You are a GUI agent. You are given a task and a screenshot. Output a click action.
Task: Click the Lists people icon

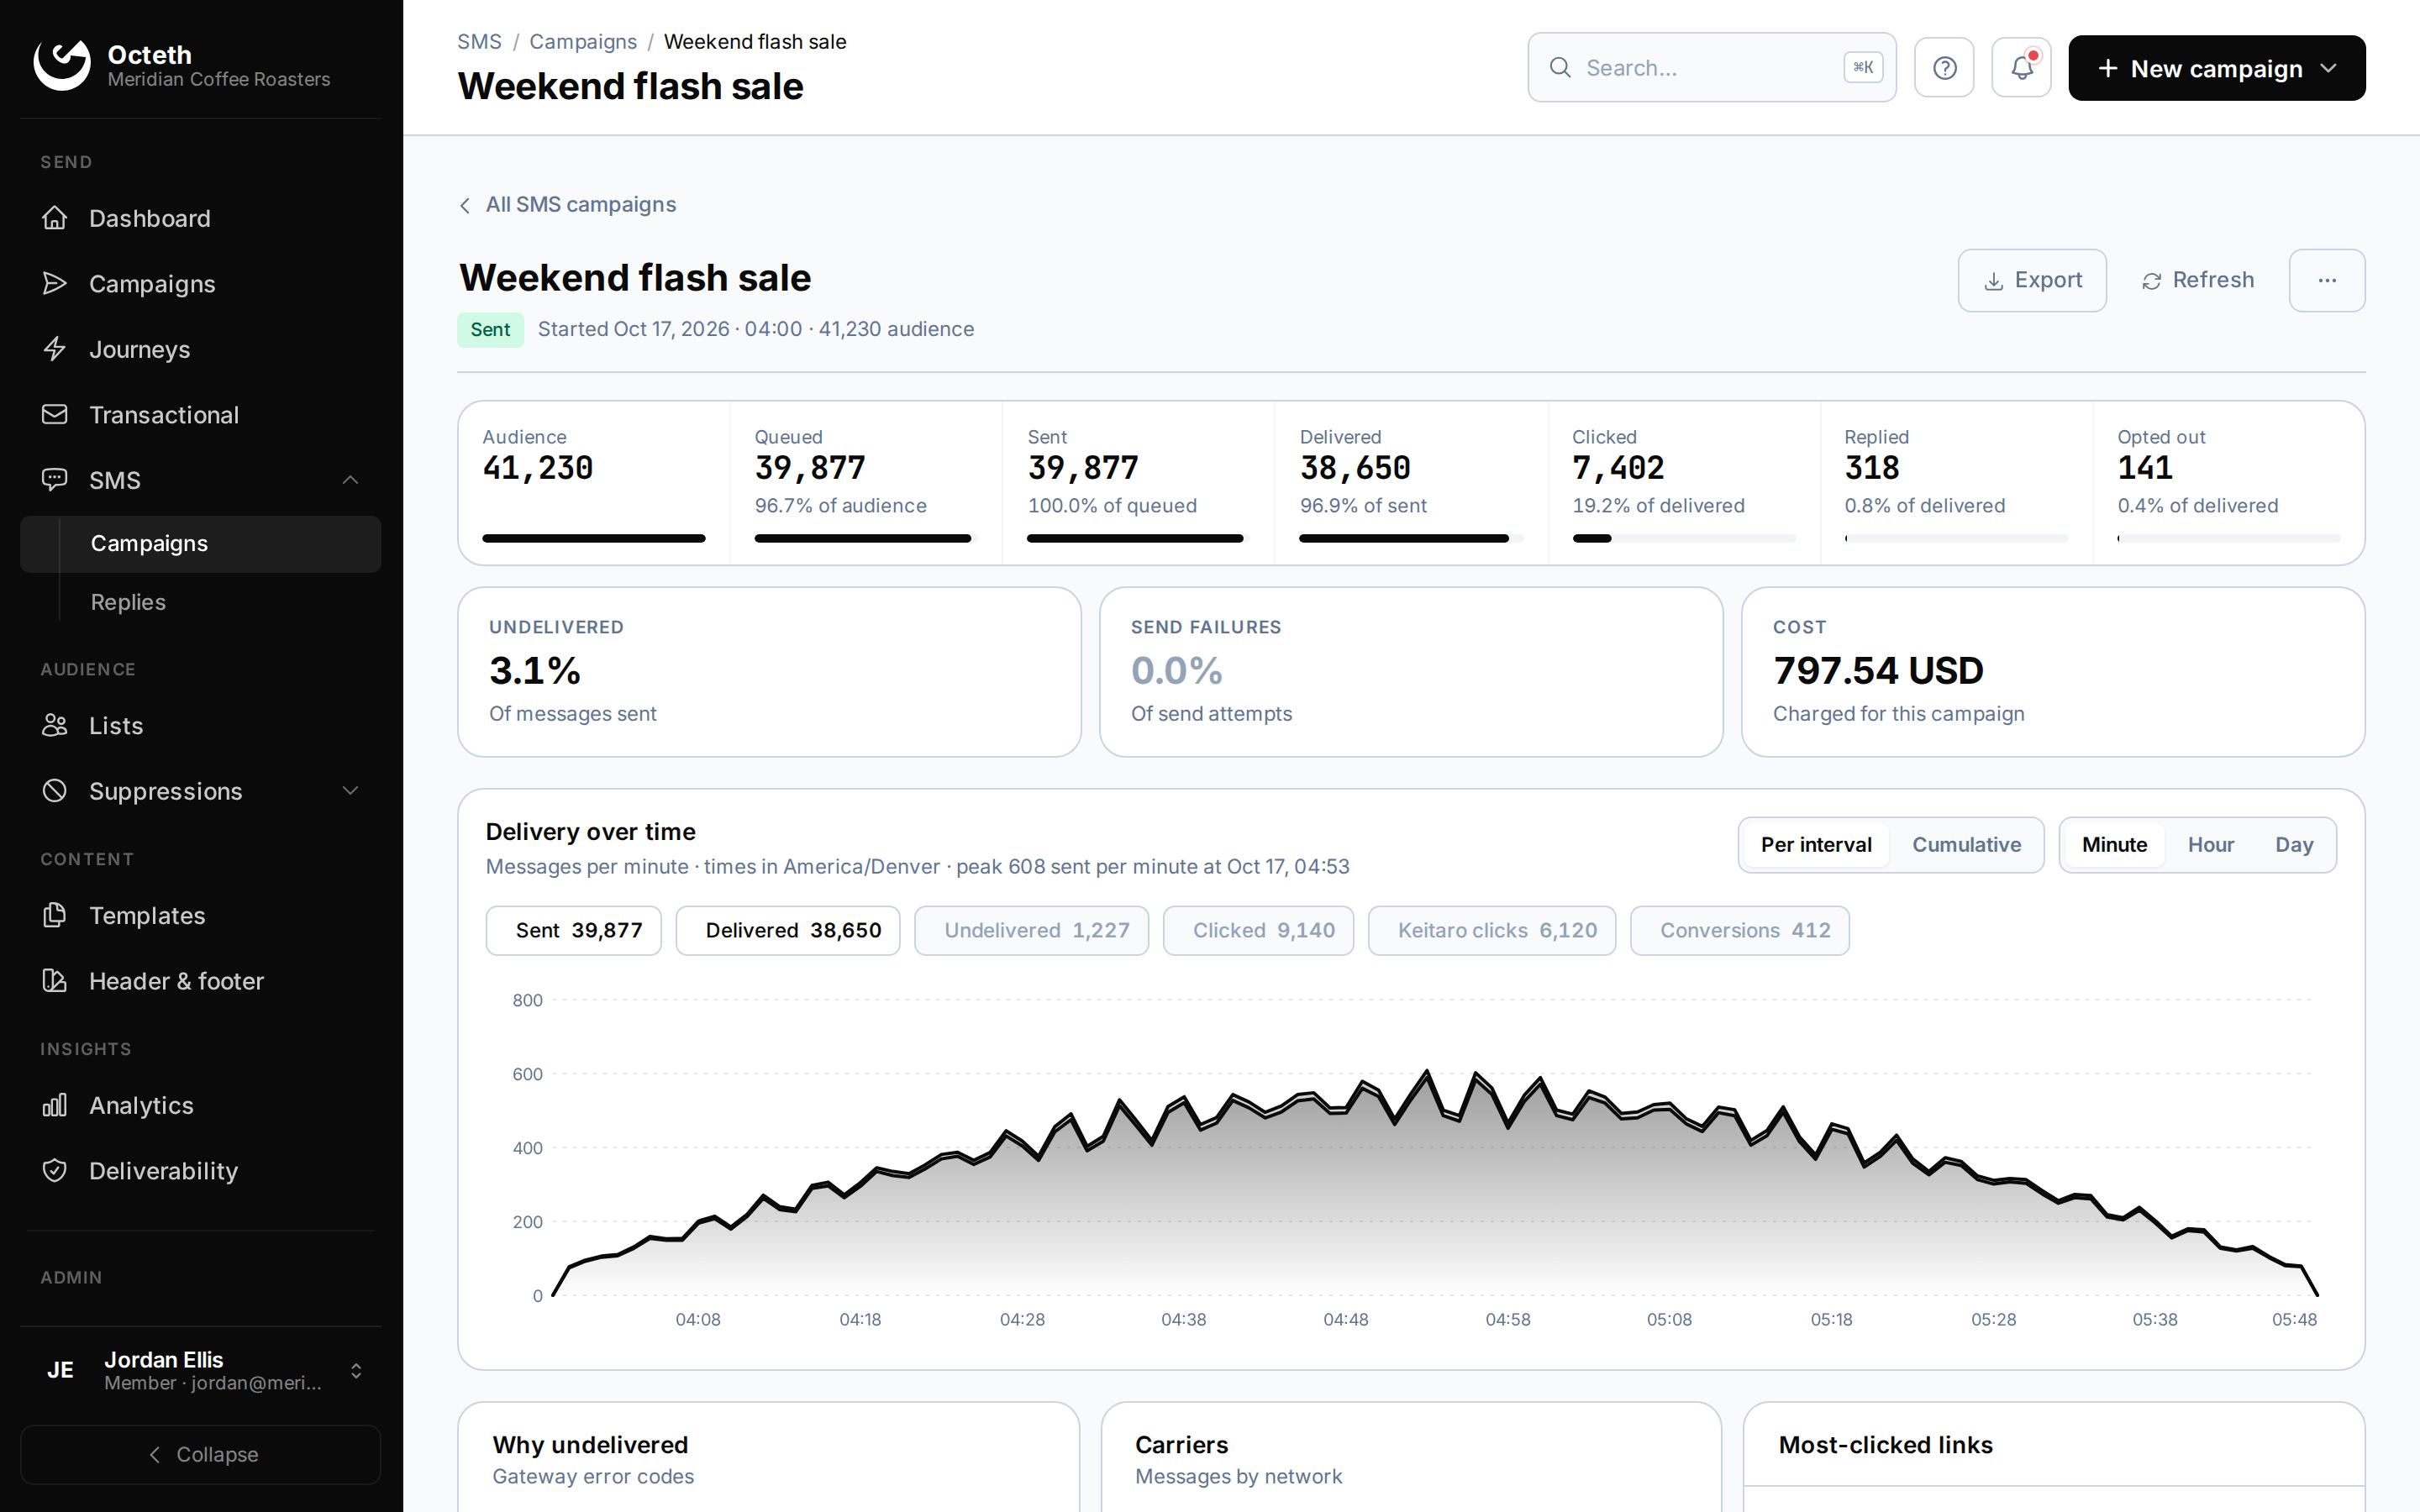[x=55, y=725]
